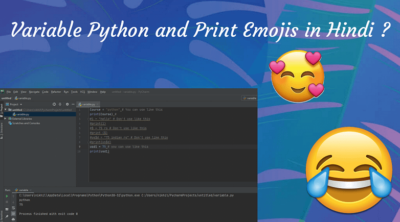Click the 'python' output line in console

point(25,200)
